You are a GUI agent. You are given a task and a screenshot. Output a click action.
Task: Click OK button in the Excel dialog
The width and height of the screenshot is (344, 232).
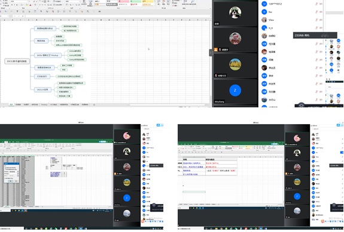point(10,181)
